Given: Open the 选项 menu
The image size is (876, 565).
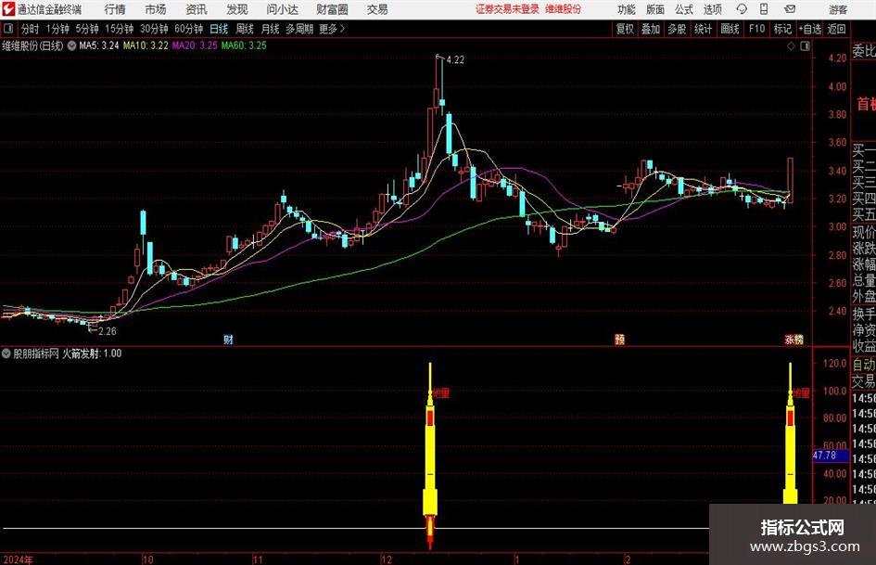Looking at the screenshot, I should pyautogui.click(x=712, y=9).
